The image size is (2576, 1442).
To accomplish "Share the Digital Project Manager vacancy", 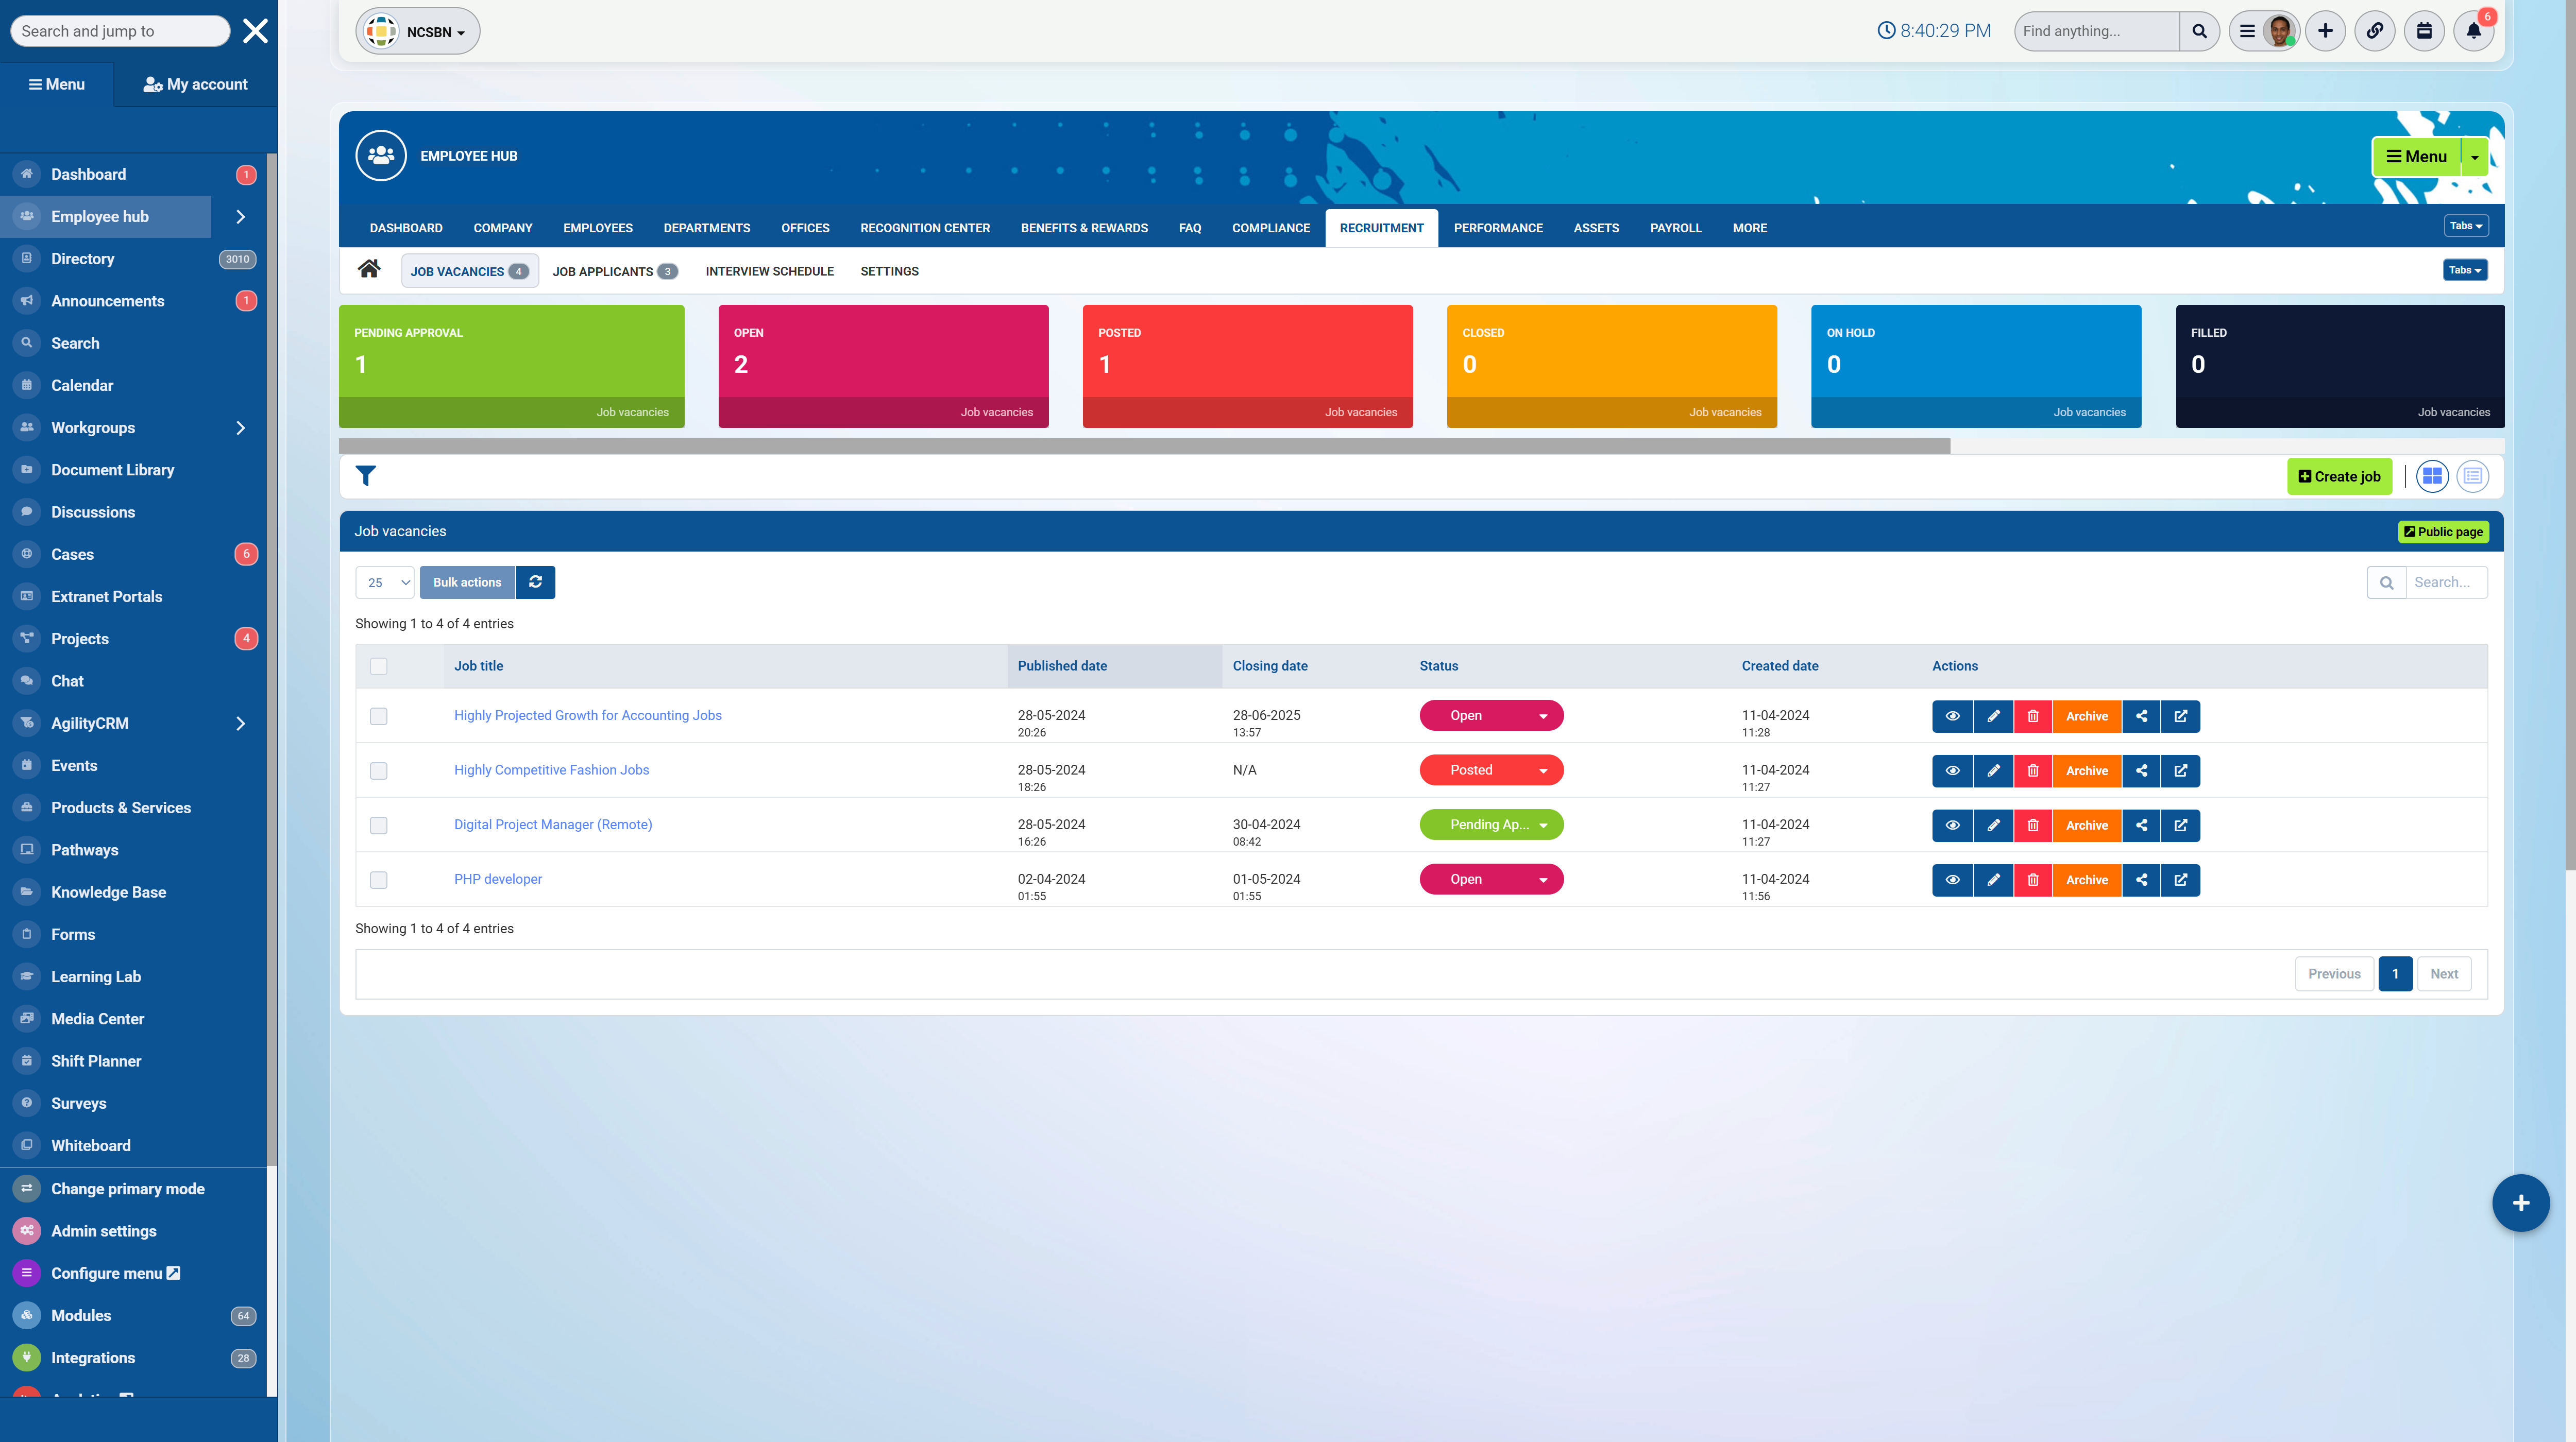I will coord(2141,825).
